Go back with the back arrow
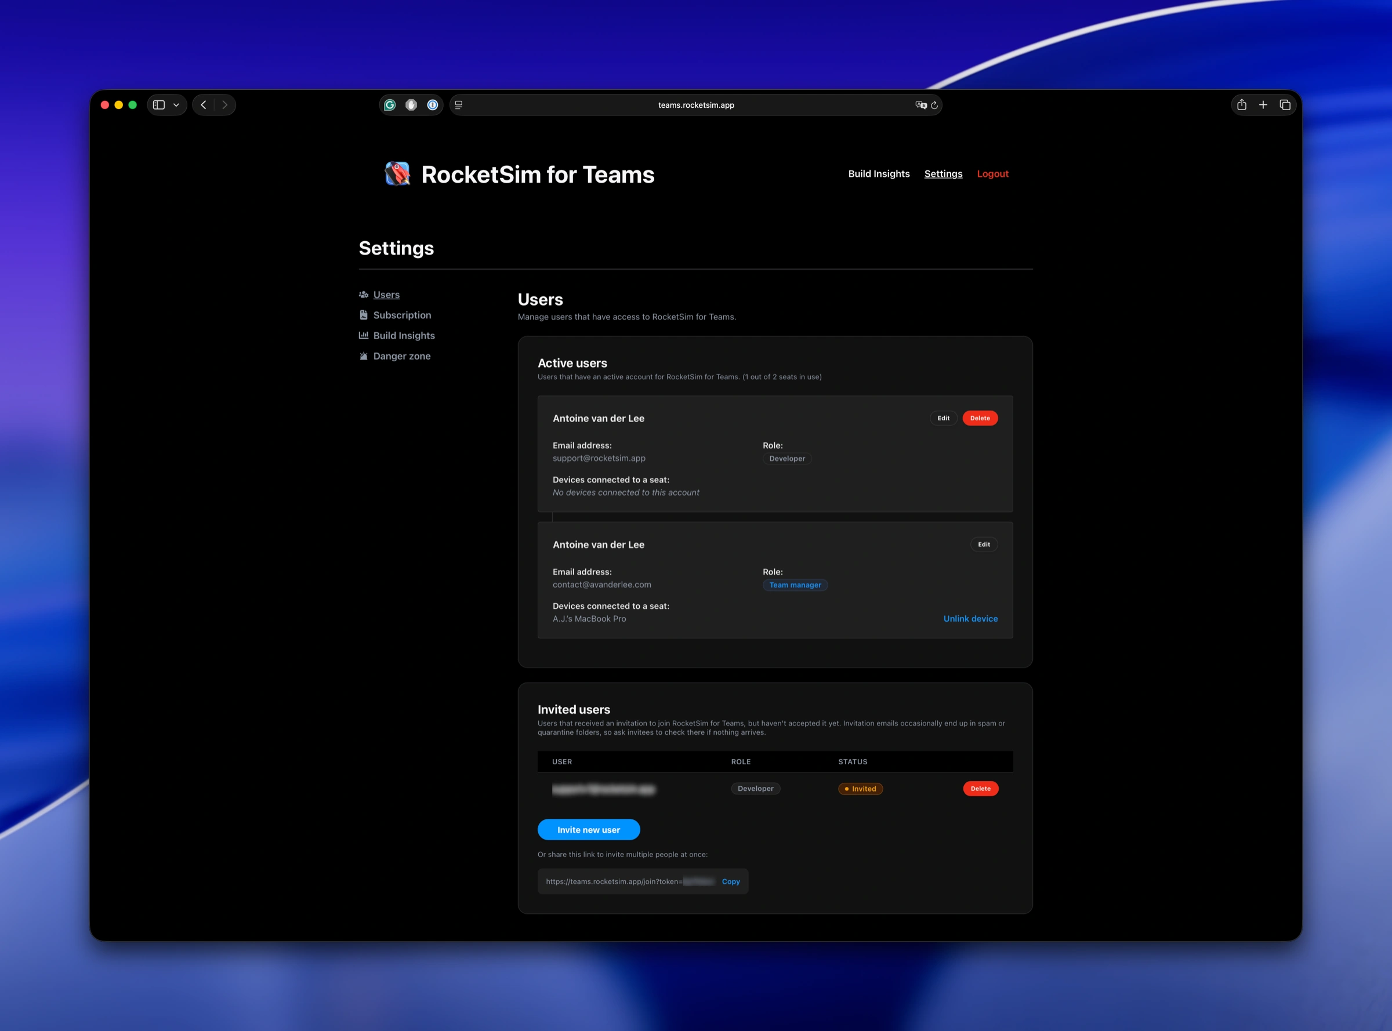The image size is (1392, 1031). coord(204,105)
